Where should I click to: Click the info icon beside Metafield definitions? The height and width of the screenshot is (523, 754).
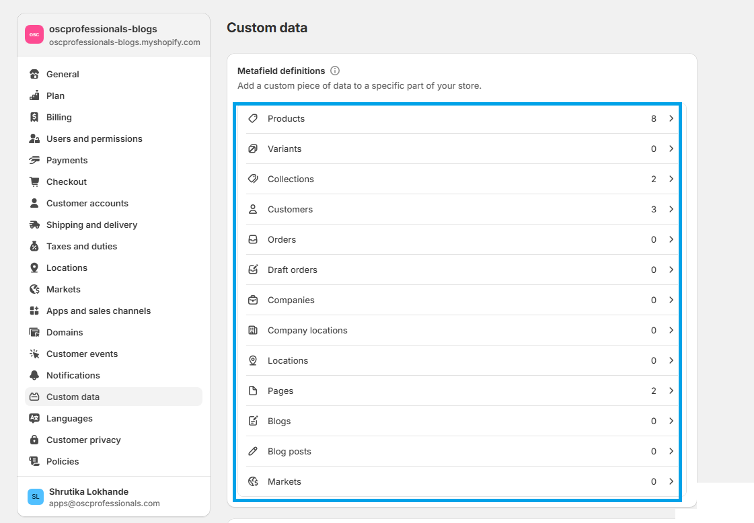(x=335, y=71)
